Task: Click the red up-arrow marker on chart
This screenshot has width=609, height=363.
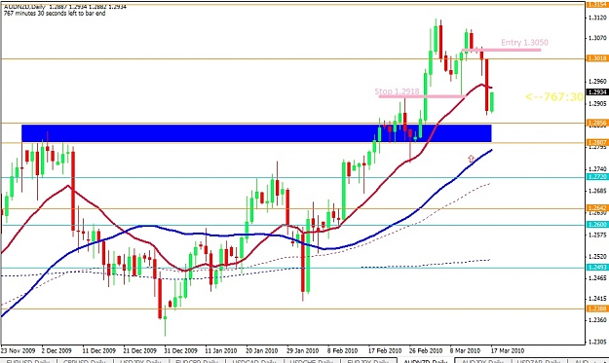Action: click(x=471, y=159)
